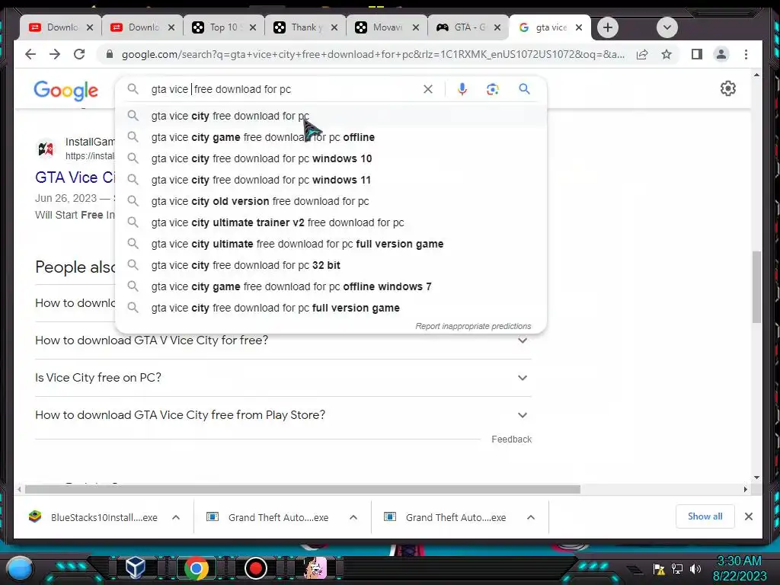Open the network tray icon
This screenshot has width=780, height=585.
tap(677, 568)
